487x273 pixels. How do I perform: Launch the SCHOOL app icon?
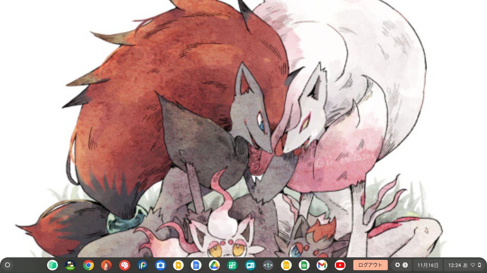click(x=70, y=265)
